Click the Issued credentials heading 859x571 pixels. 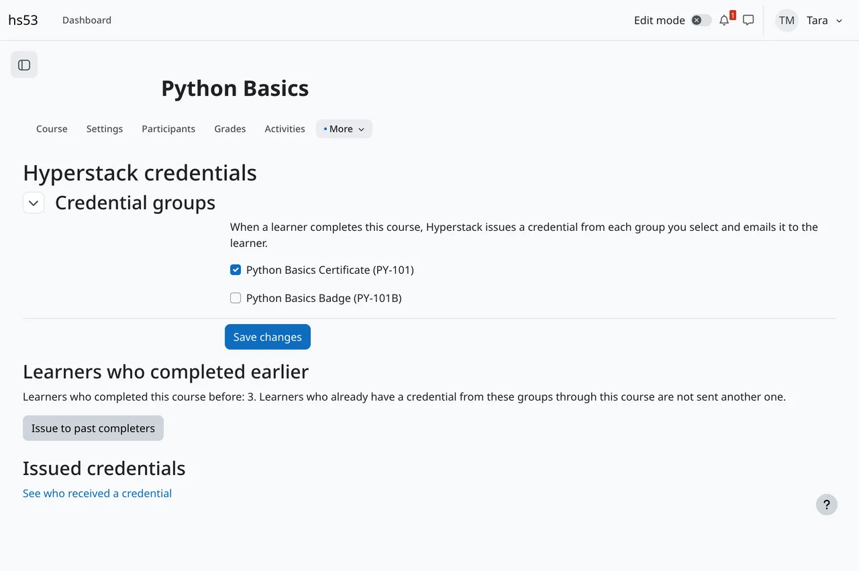pos(104,468)
